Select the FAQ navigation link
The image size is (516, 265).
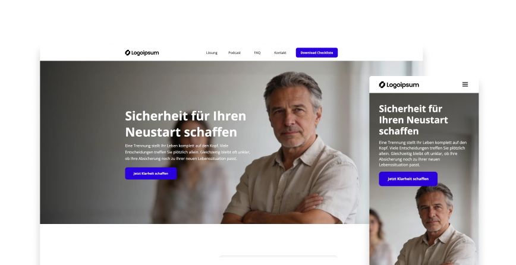[257, 53]
